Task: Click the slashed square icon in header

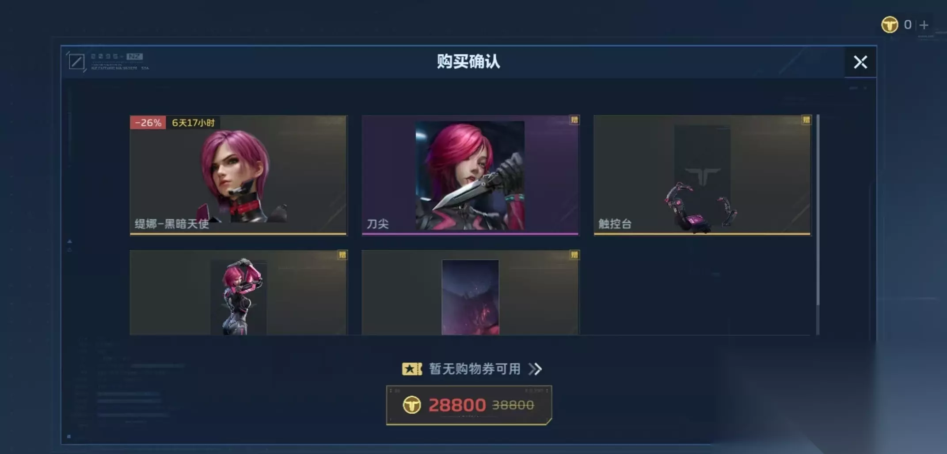Action: coord(76,62)
